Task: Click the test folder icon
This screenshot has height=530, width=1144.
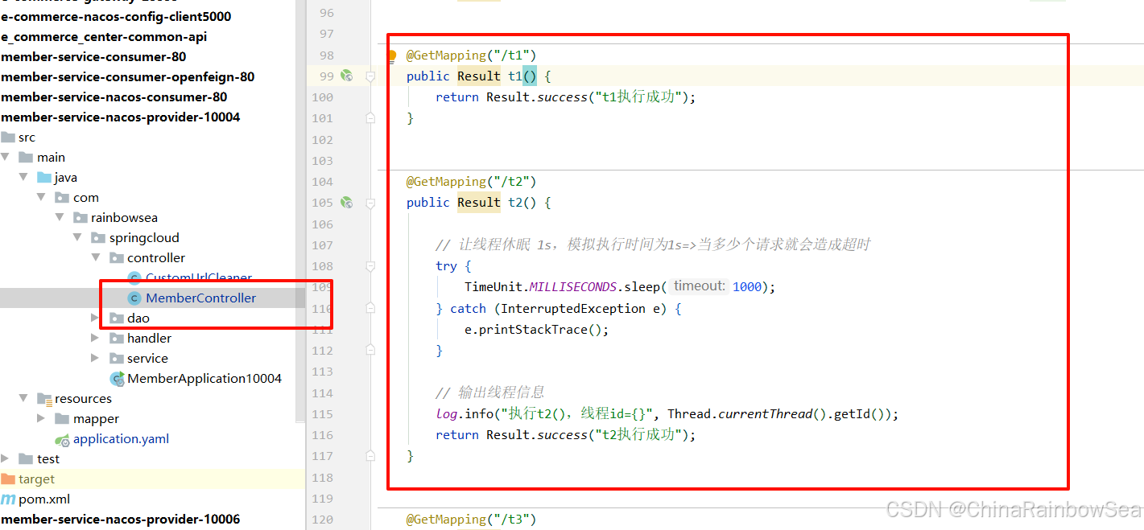Action: tap(26, 458)
